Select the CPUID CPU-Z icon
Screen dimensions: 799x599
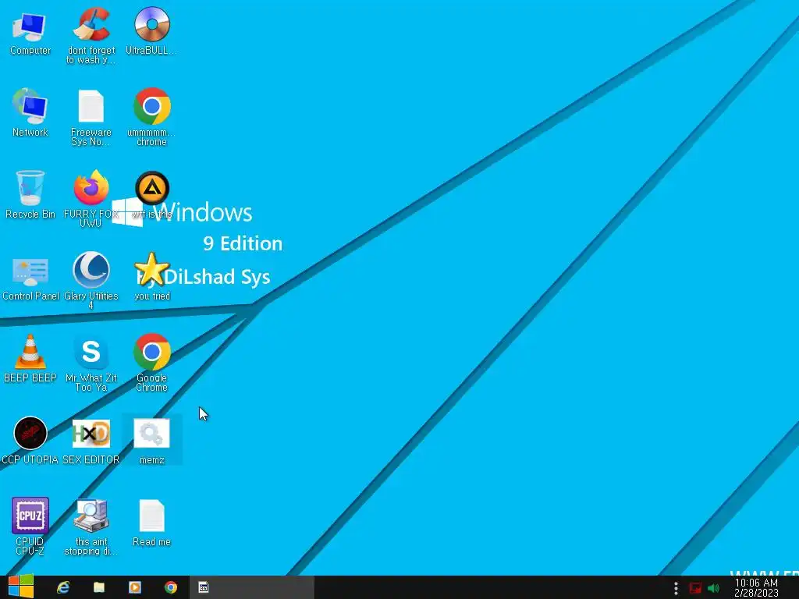coord(30,526)
